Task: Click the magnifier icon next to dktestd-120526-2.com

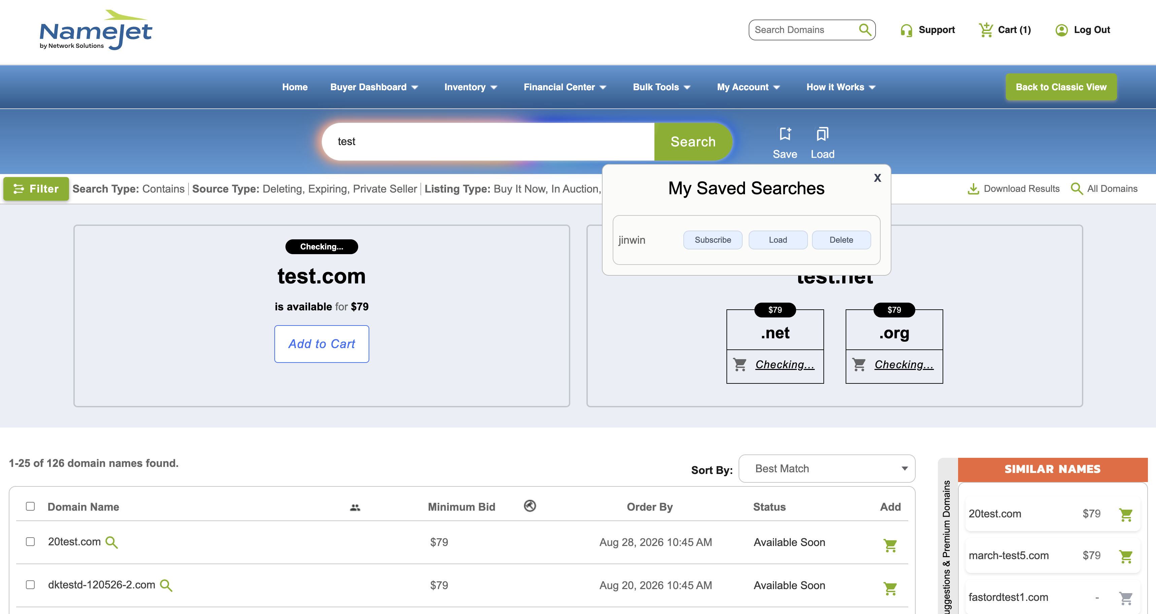Action: pos(166,585)
